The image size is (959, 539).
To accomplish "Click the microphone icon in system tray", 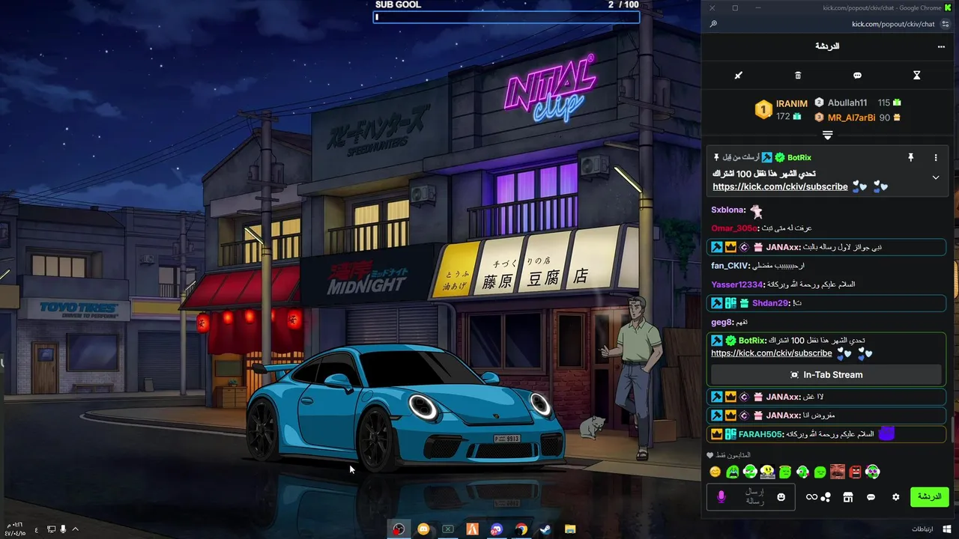I will (x=63, y=529).
